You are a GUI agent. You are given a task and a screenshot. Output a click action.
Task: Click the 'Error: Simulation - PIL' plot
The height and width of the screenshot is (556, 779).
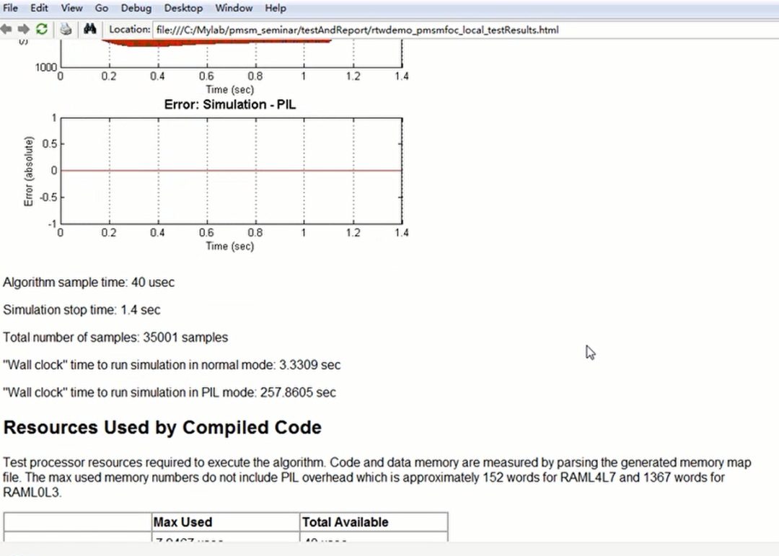point(231,170)
